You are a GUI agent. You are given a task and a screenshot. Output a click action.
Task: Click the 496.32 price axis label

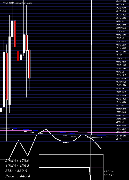[121, 31]
